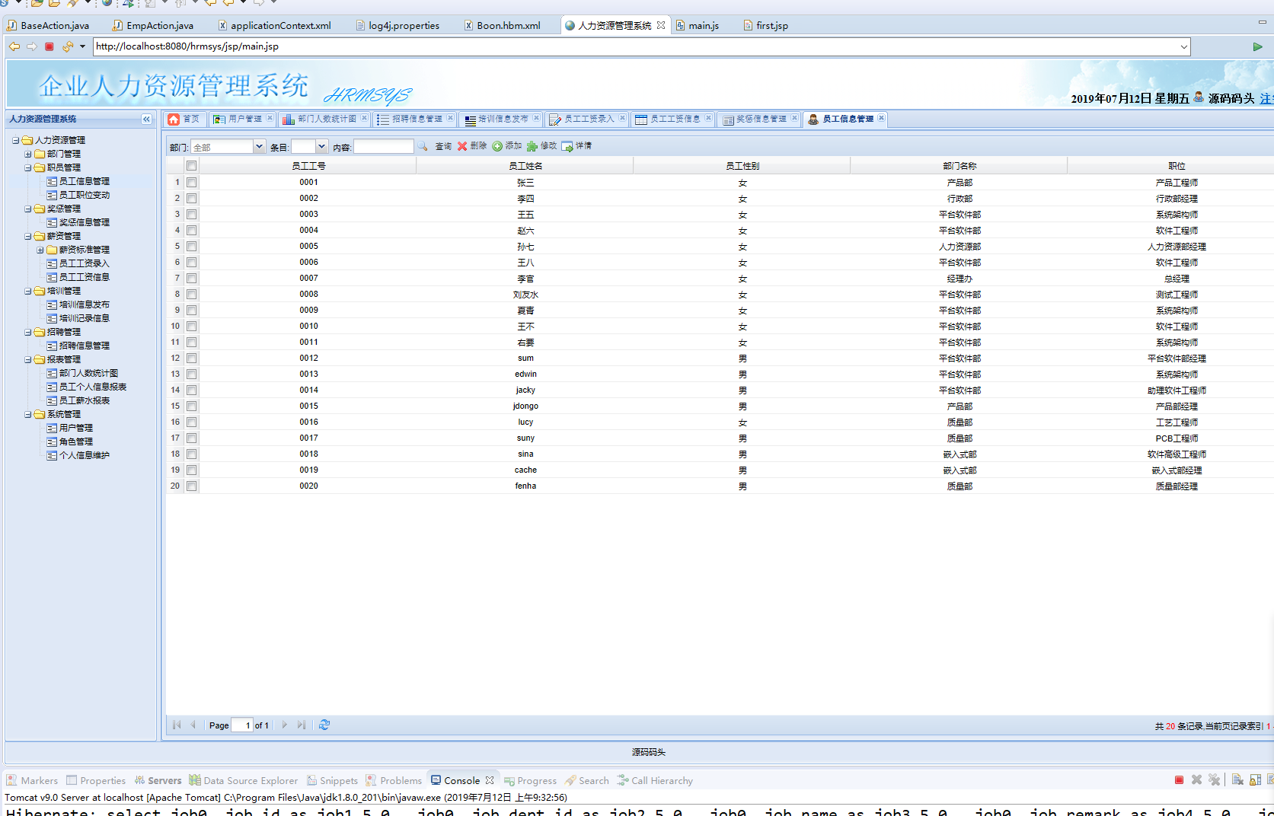The height and width of the screenshot is (816, 1274).
Task: Click the green Go arrow beside the URL bar
Action: point(1257,46)
